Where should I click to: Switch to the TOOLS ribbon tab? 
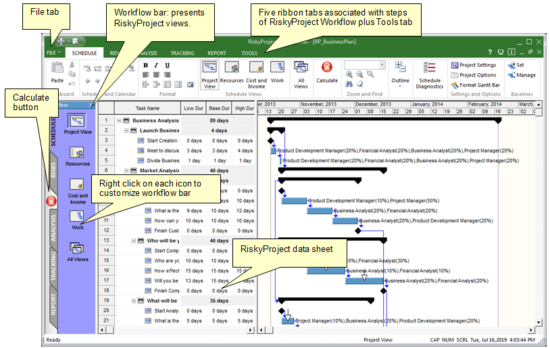point(249,53)
